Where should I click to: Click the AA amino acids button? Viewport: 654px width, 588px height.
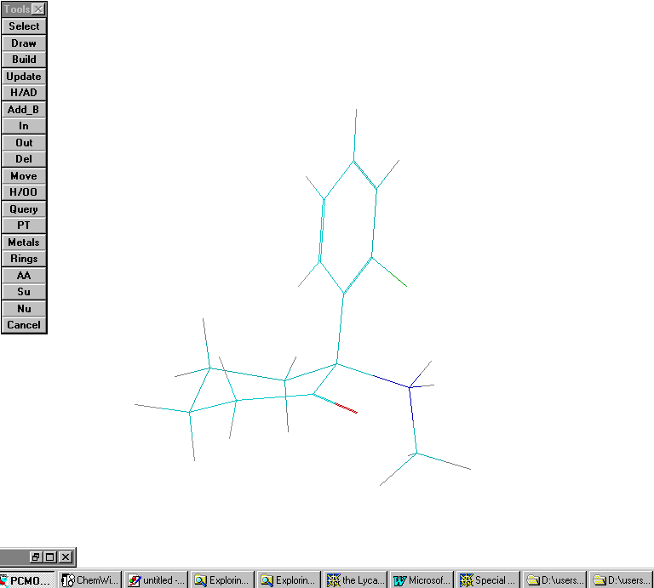point(24,276)
